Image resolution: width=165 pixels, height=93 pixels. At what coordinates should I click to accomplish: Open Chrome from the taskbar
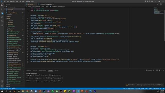point(27,91)
